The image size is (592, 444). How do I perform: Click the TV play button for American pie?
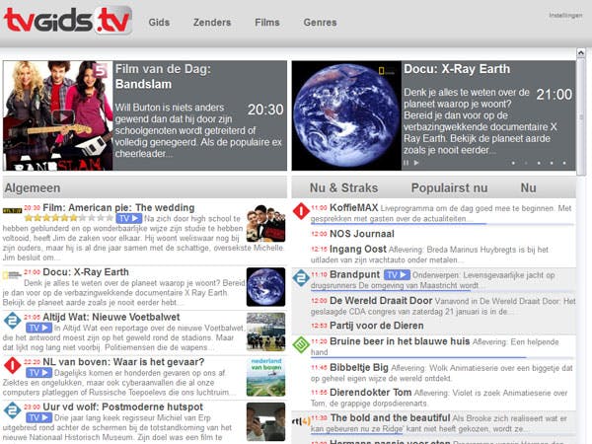(128, 218)
